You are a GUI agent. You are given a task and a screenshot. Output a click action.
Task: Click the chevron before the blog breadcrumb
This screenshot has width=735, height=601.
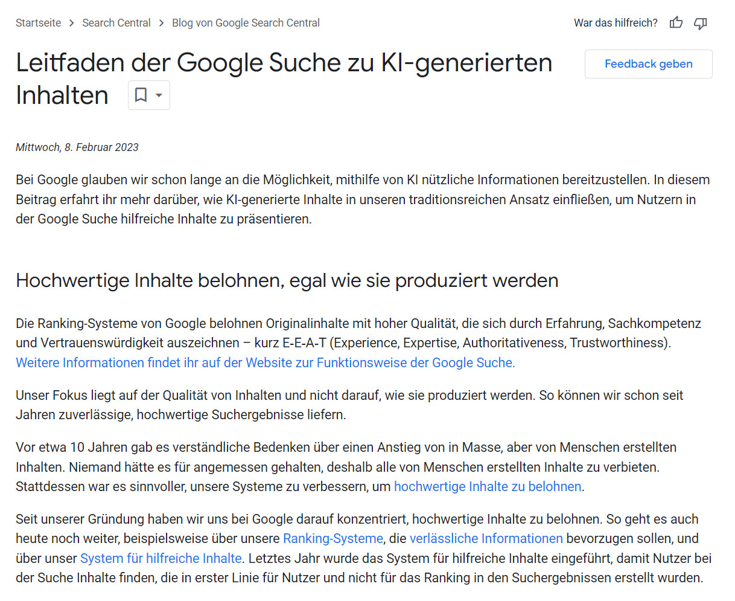point(161,22)
